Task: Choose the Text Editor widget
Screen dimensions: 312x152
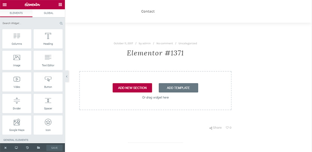Action: tap(48, 60)
